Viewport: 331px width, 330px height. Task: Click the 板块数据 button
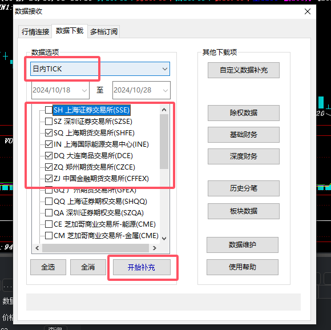click(244, 211)
